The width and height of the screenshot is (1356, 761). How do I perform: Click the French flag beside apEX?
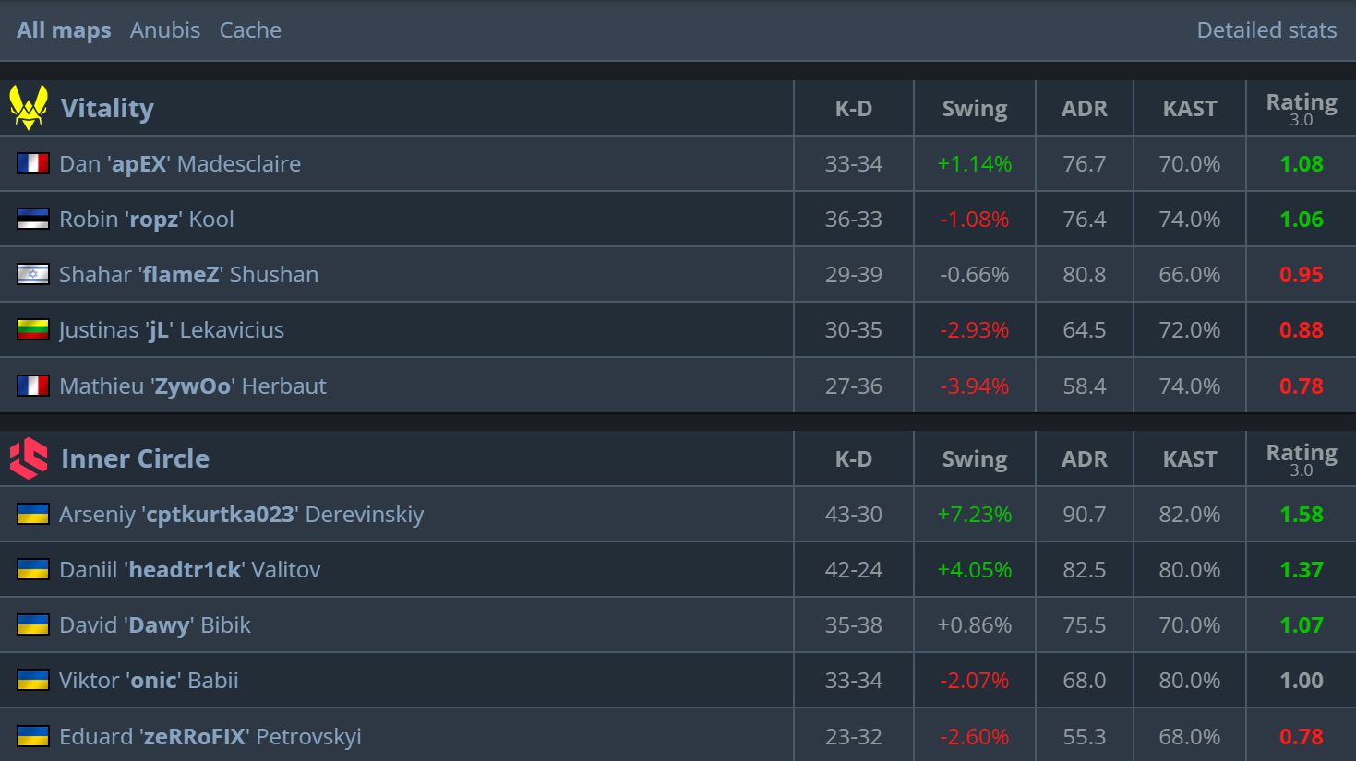[33, 164]
